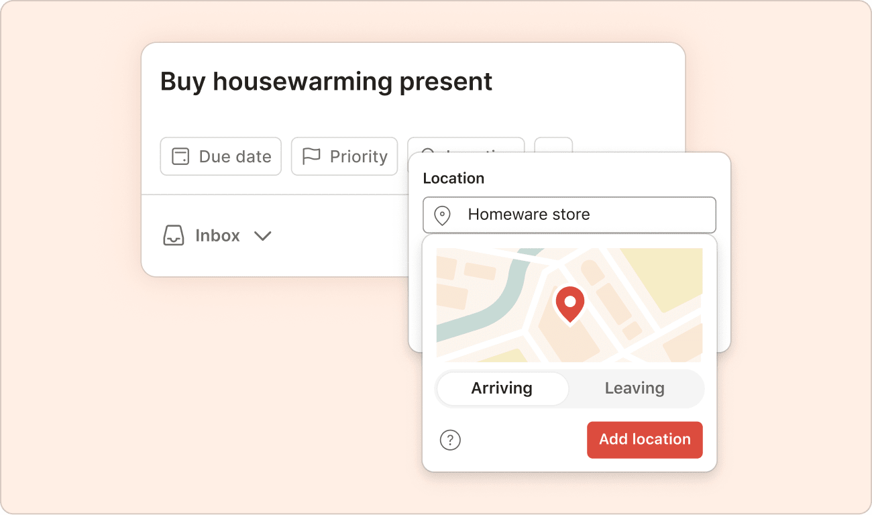Set task Priority with the flag button

pos(344,156)
